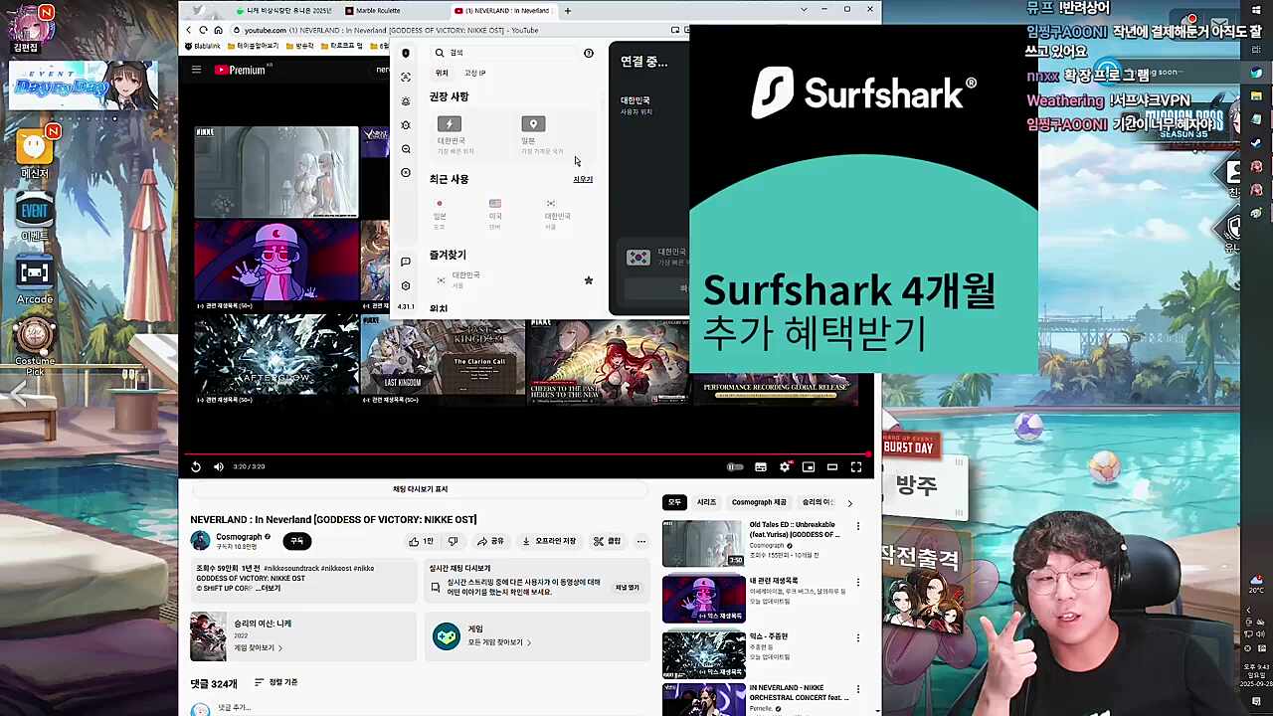Switch to the 고급 IP tab in Surfshark
This screenshot has height=716, width=1273.
(475, 72)
